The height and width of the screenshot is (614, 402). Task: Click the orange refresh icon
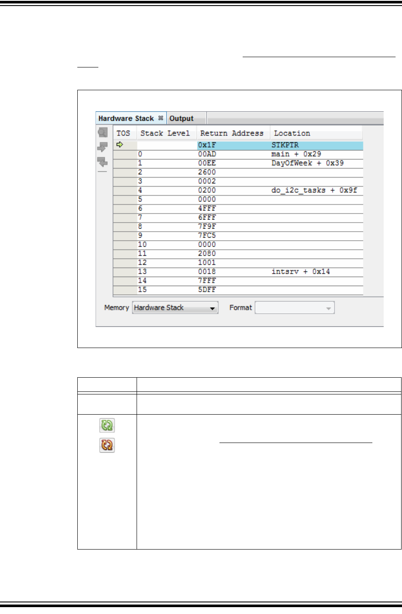[x=107, y=445]
